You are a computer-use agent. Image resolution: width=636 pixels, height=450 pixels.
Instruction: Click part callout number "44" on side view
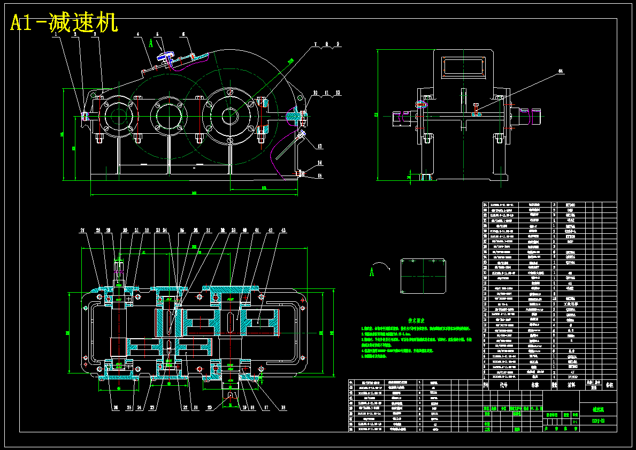click(x=561, y=71)
